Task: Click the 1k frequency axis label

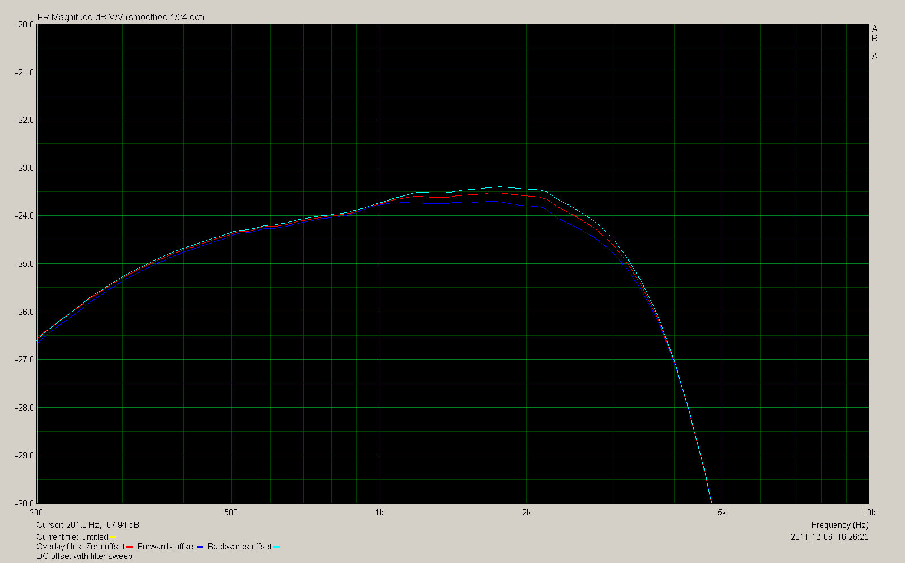Action: [379, 513]
